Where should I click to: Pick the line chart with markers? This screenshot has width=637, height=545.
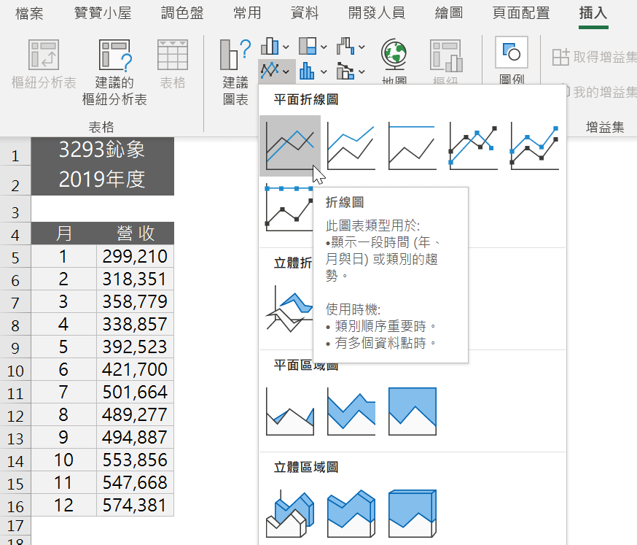click(473, 146)
